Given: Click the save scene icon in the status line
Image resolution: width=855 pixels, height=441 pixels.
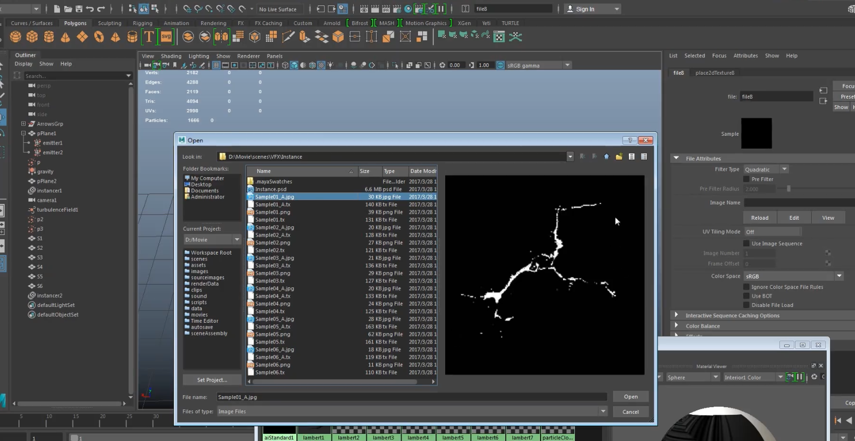Looking at the screenshot, I should 79,9.
